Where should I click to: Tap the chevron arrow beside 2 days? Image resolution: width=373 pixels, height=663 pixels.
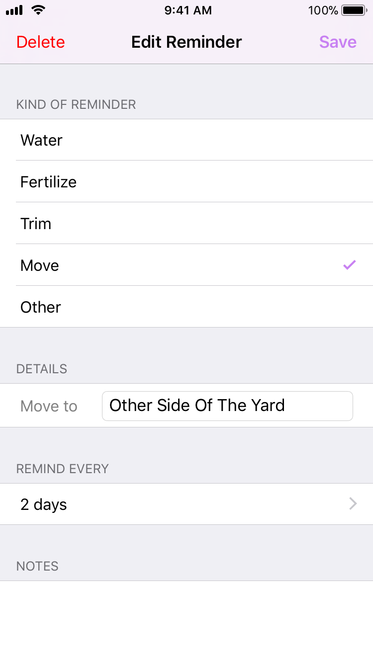pos(353,504)
